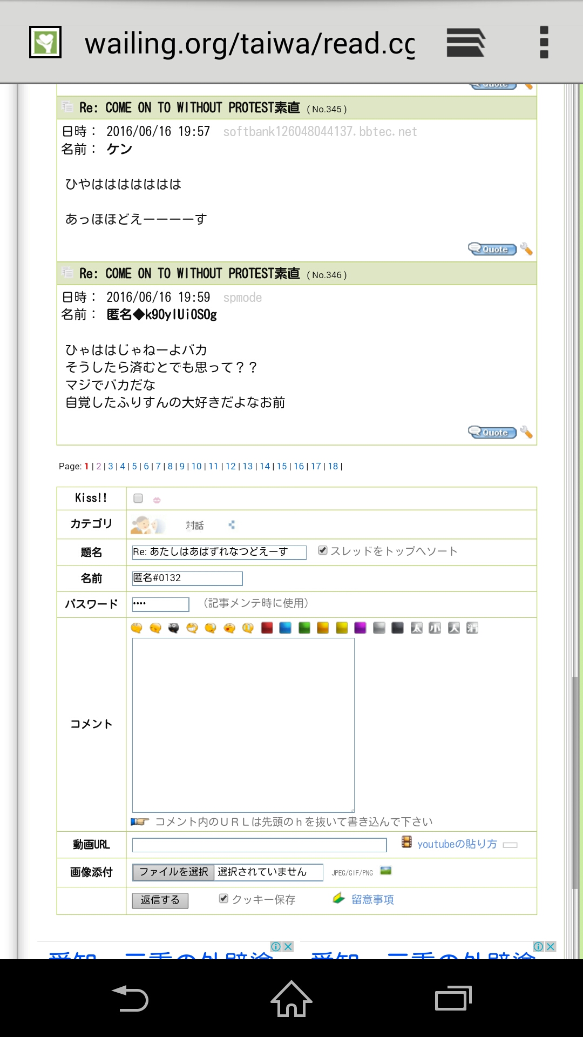Enable the Kiss!! checkbox
The image size is (583, 1037).
[138, 498]
